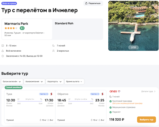Image resolution: width=159 pixels, height=127 pixels.
Task: Add the Anex tour to favorites with the heart
Action: click(x=119, y=91)
